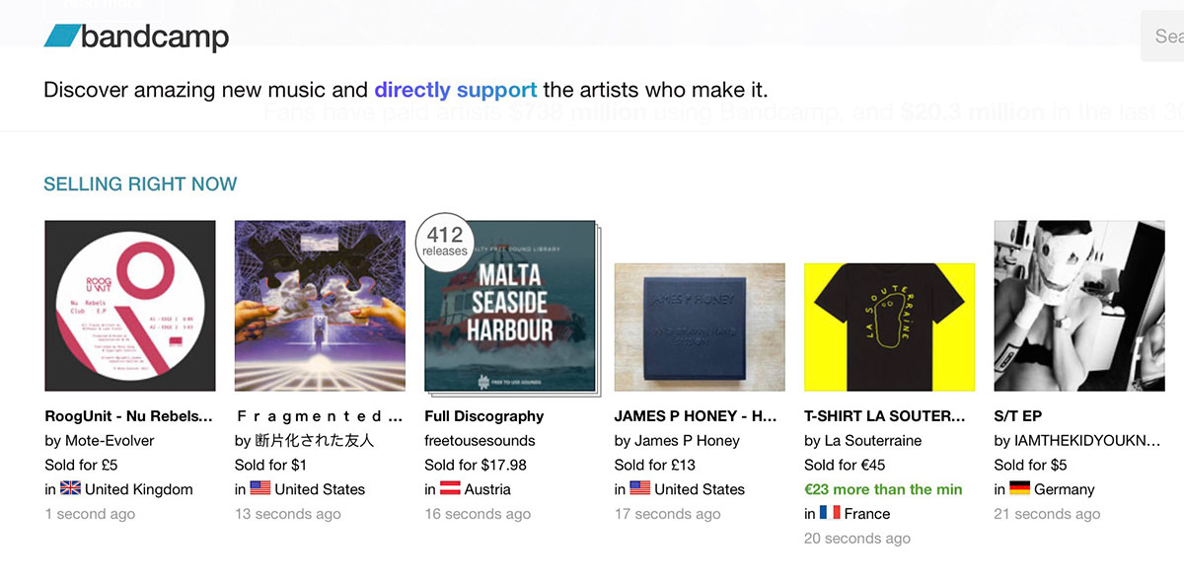Open the Fragmented album artwork

click(320, 306)
